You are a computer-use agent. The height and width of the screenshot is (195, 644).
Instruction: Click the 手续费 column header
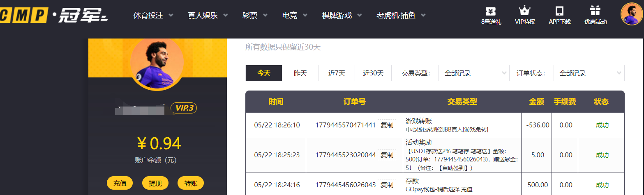pos(565,102)
